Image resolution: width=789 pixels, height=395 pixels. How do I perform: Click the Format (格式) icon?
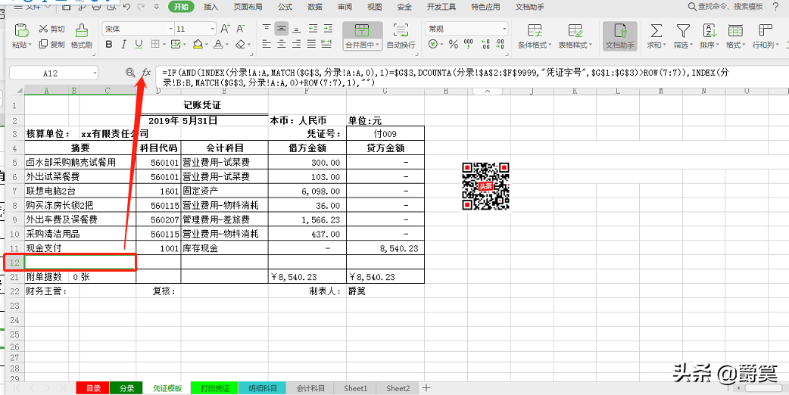pyautogui.click(x=735, y=30)
